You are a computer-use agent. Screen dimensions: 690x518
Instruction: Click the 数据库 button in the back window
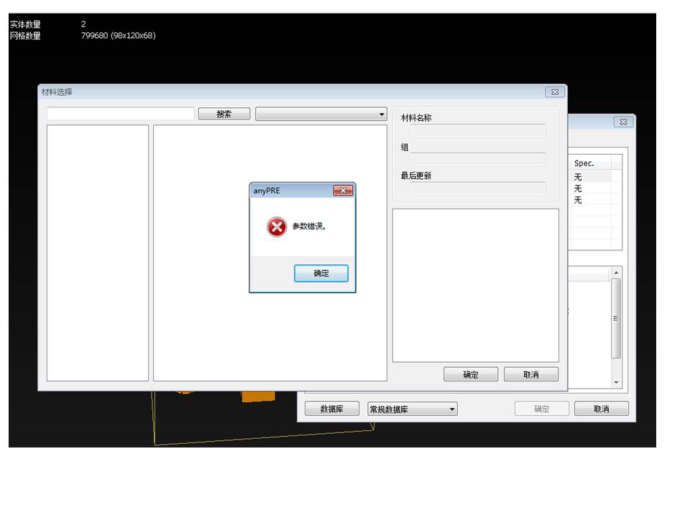click(x=332, y=409)
